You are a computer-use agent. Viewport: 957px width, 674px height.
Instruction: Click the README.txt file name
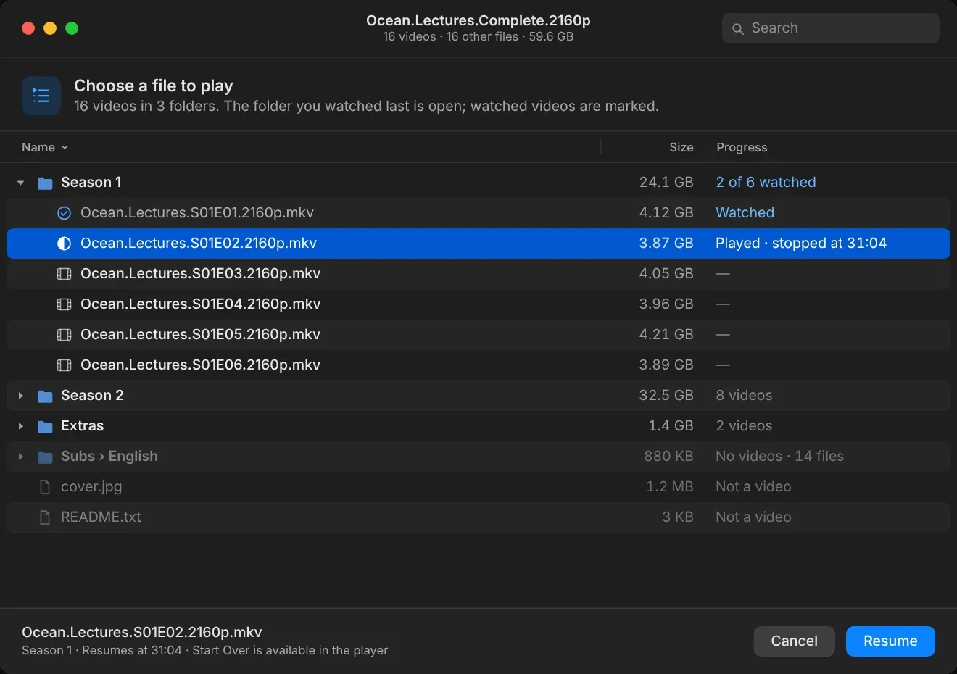(x=101, y=517)
